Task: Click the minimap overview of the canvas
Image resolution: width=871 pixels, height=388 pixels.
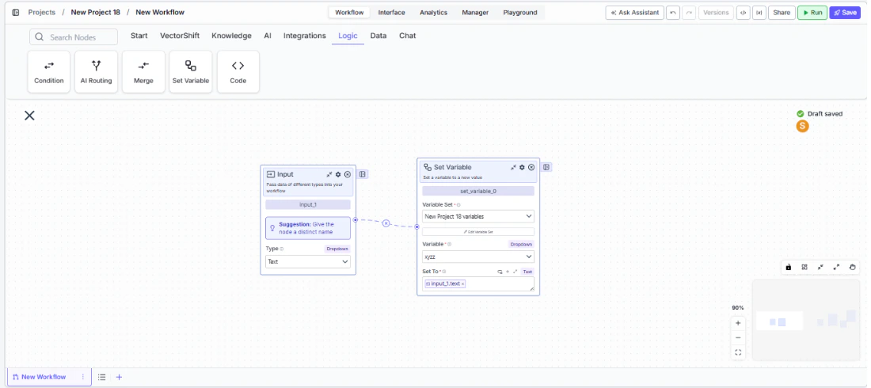Action: (x=805, y=320)
